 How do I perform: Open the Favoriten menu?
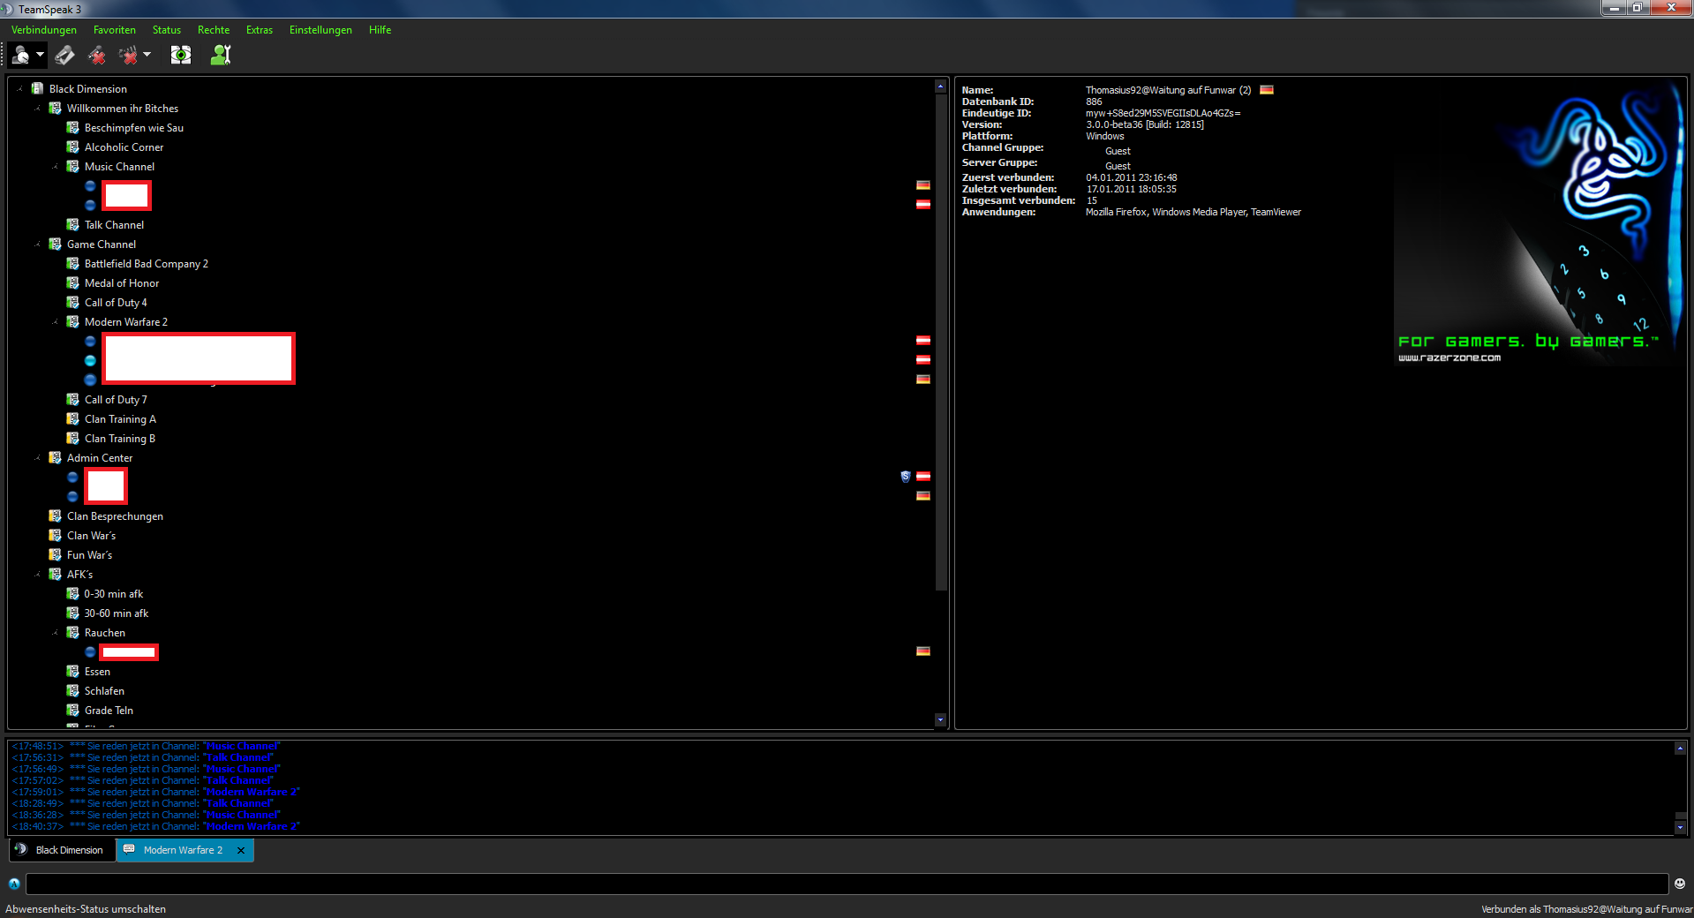pyautogui.click(x=115, y=30)
